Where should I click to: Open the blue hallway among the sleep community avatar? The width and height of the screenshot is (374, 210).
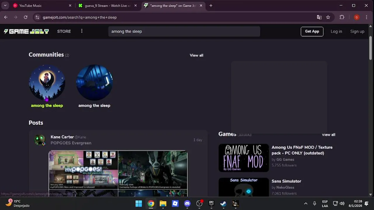click(x=94, y=83)
